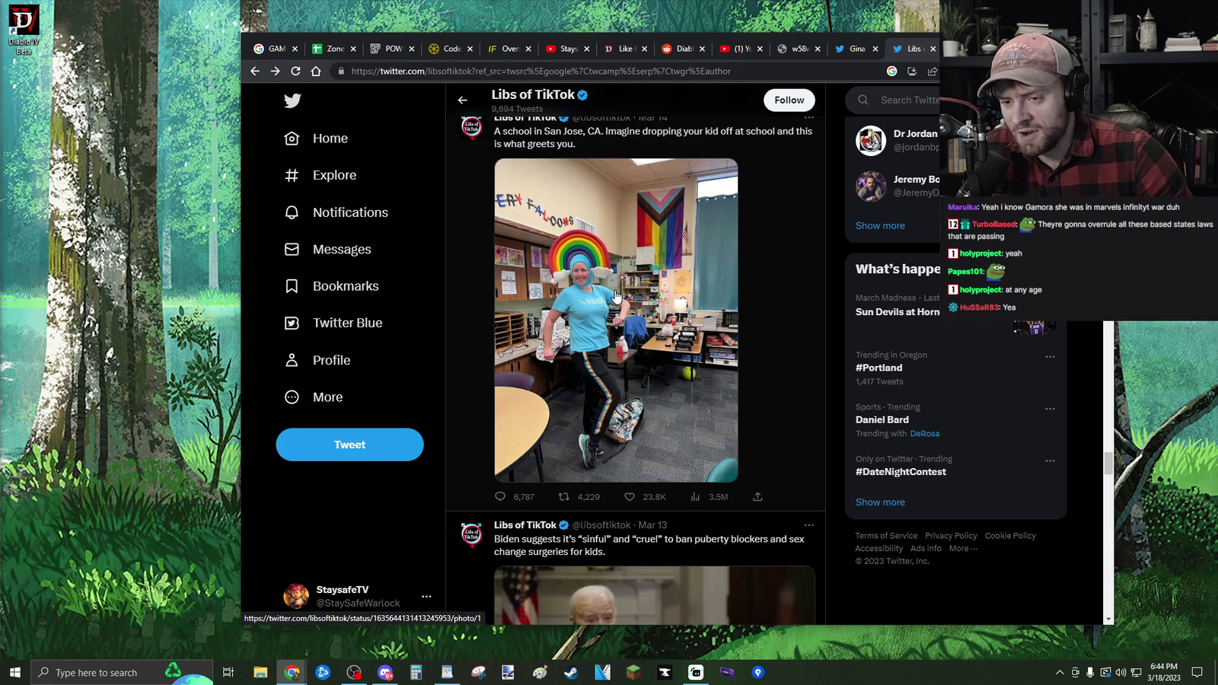Viewport: 1218px width, 685px height.
Task: Open more options on Mar 13 tweet
Action: pos(808,525)
